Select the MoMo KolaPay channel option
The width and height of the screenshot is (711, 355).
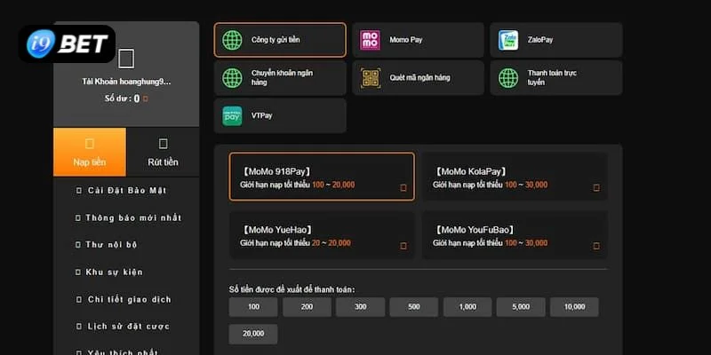click(x=514, y=177)
